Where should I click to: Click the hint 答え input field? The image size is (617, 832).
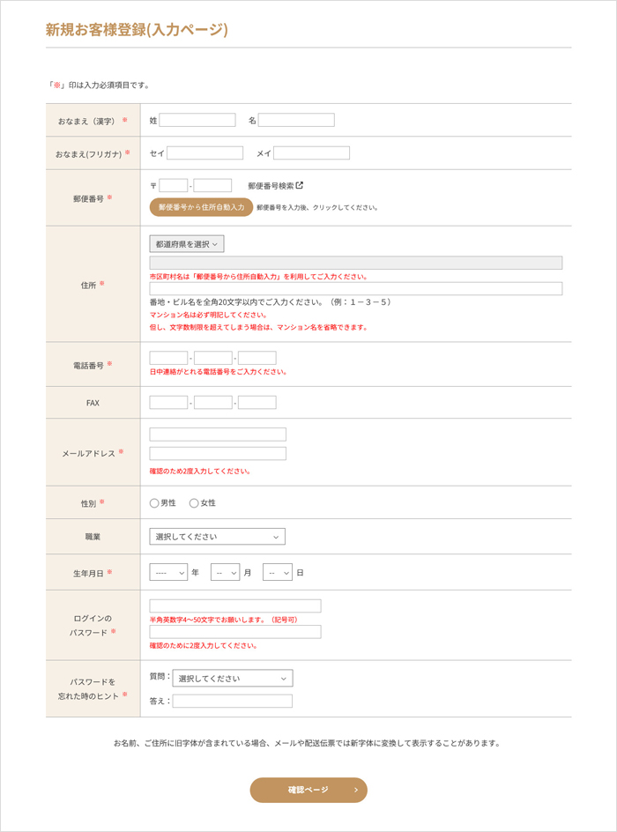233,702
